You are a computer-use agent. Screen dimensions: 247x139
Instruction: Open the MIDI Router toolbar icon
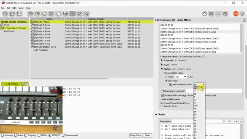(218, 14)
